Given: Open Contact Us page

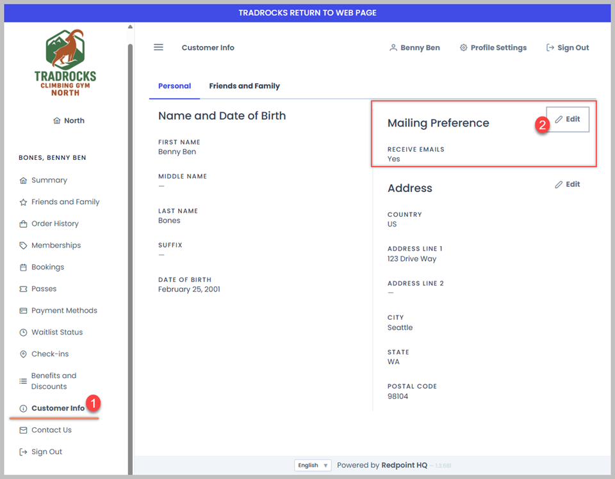Looking at the screenshot, I should click(51, 430).
